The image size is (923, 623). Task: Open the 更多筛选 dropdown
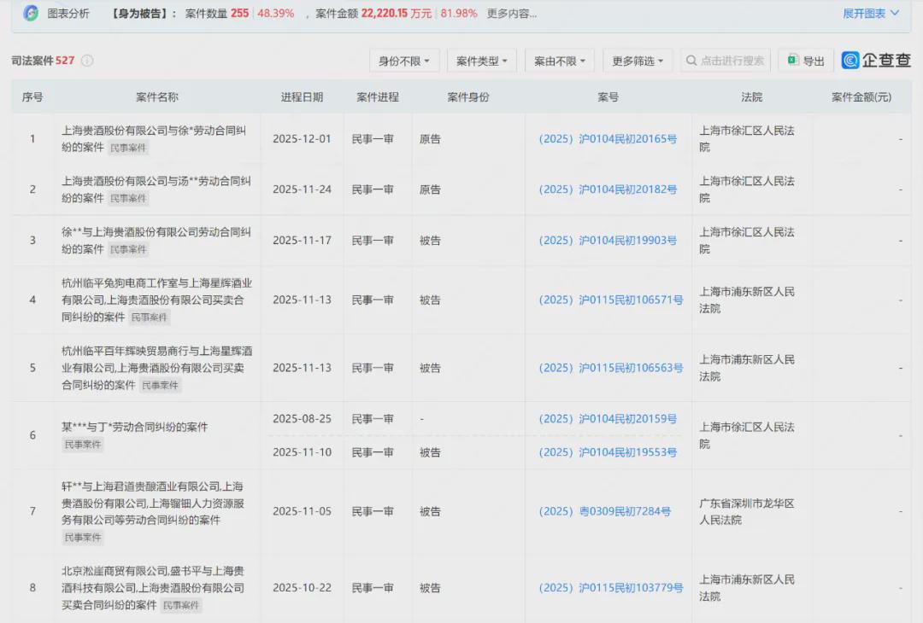(638, 61)
